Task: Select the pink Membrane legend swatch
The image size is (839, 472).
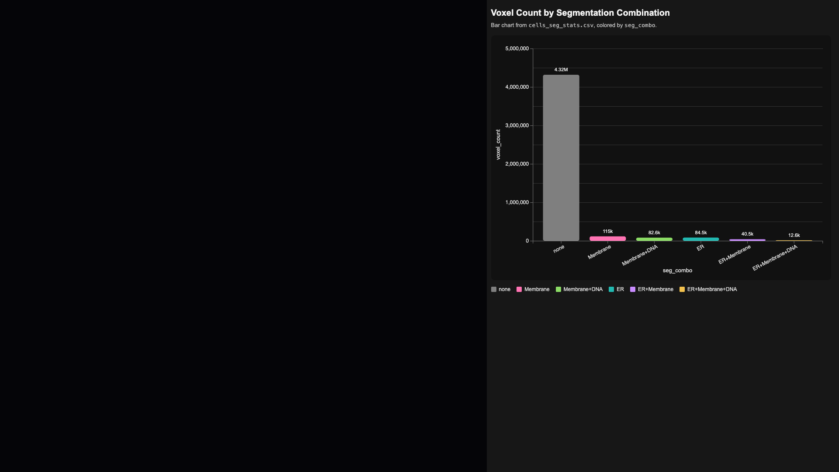Action: (x=519, y=289)
